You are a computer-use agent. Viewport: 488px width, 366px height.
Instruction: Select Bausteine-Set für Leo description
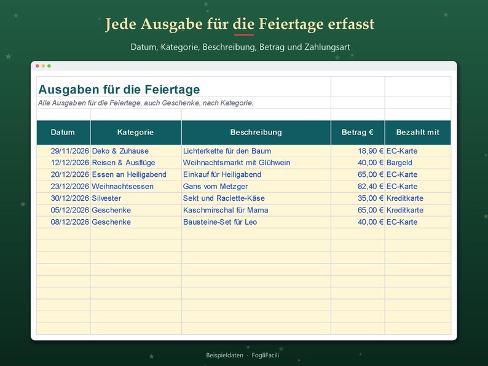(256, 222)
